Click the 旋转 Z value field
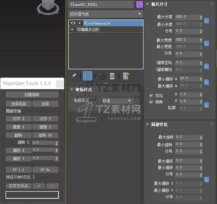Screen dimensions: 217x204 [43, 143]
